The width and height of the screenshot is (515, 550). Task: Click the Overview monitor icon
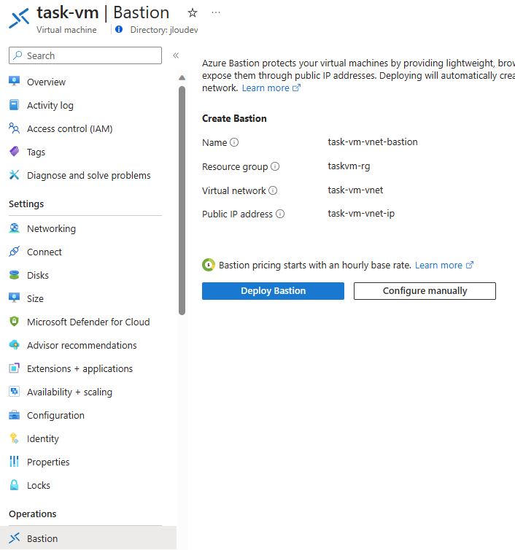[x=14, y=81]
